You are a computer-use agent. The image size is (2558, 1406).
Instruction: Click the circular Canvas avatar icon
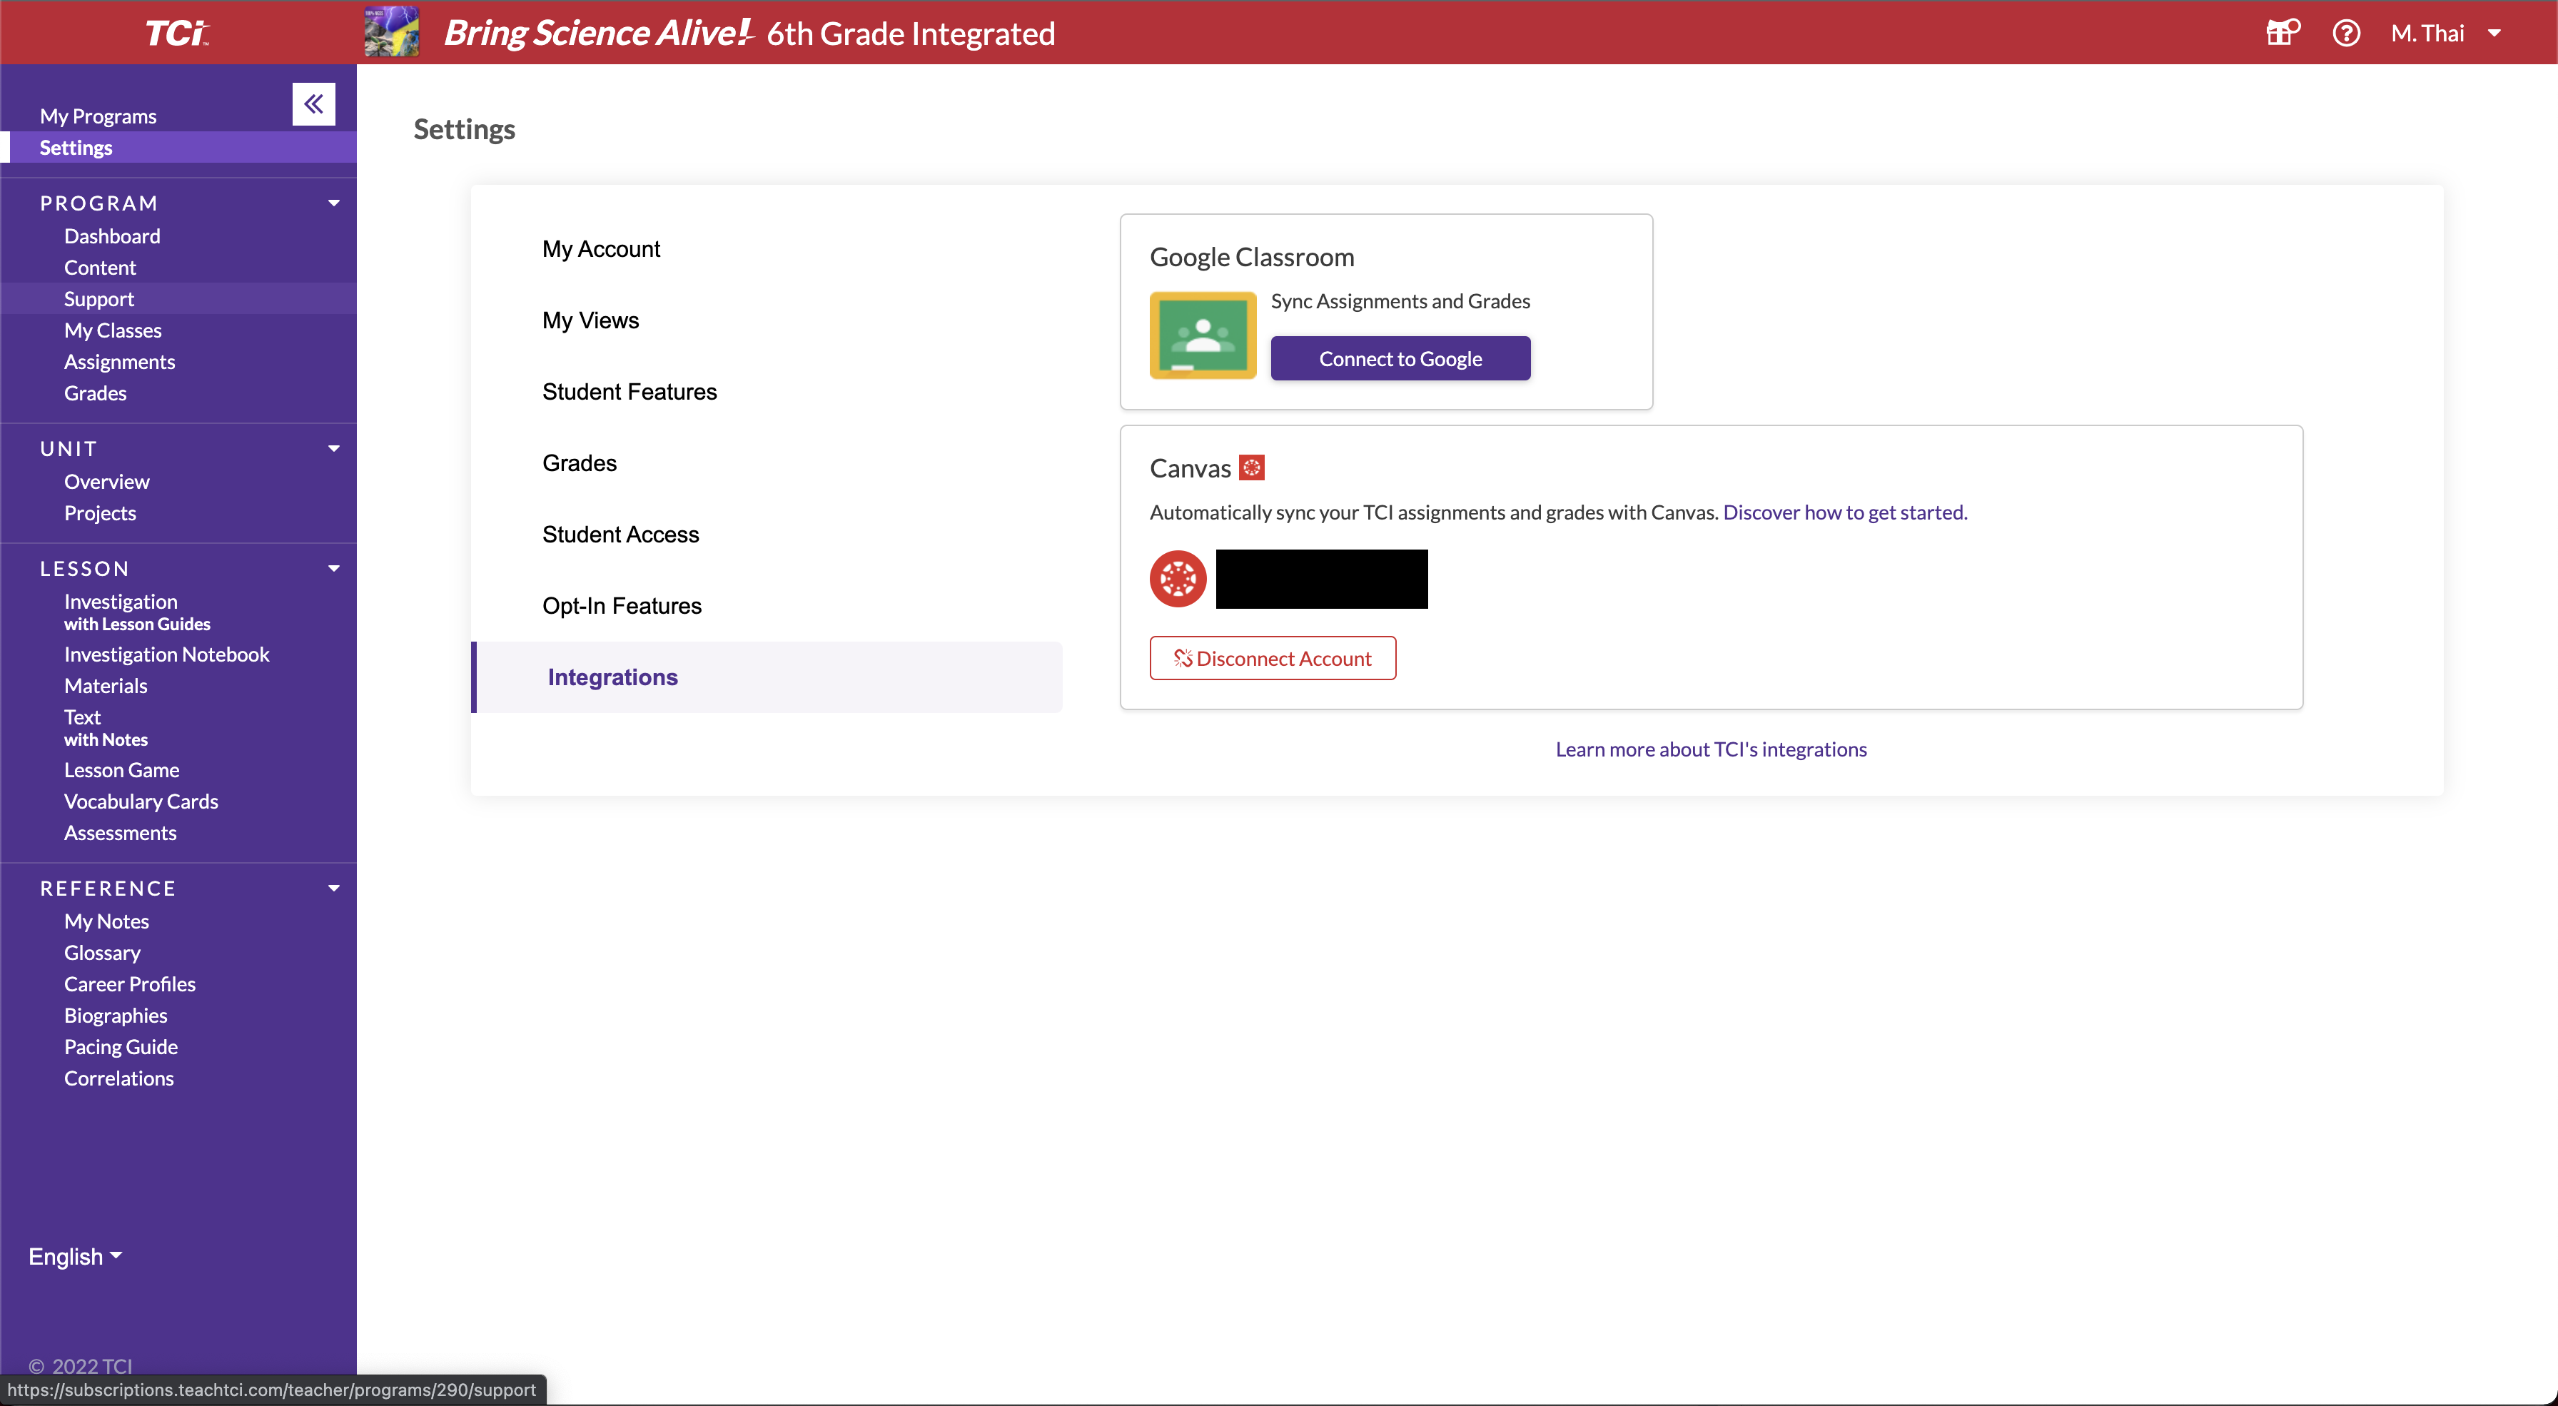1177,579
